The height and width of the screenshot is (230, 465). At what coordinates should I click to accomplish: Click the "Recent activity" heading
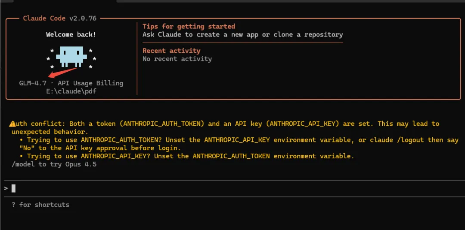point(171,51)
